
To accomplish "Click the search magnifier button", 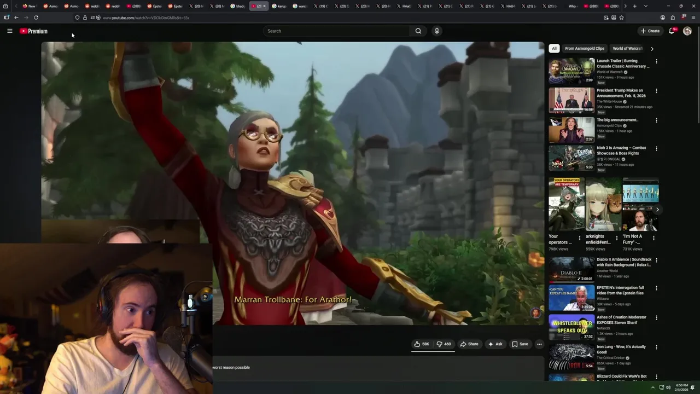I will coord(418,31).
